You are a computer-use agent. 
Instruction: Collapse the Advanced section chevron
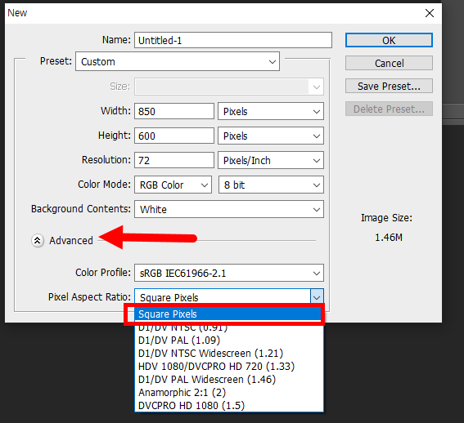coord(38,241)
